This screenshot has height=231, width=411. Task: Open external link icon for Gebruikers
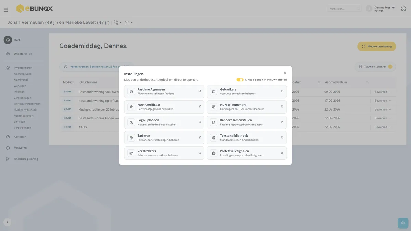(x=282, y=91)
